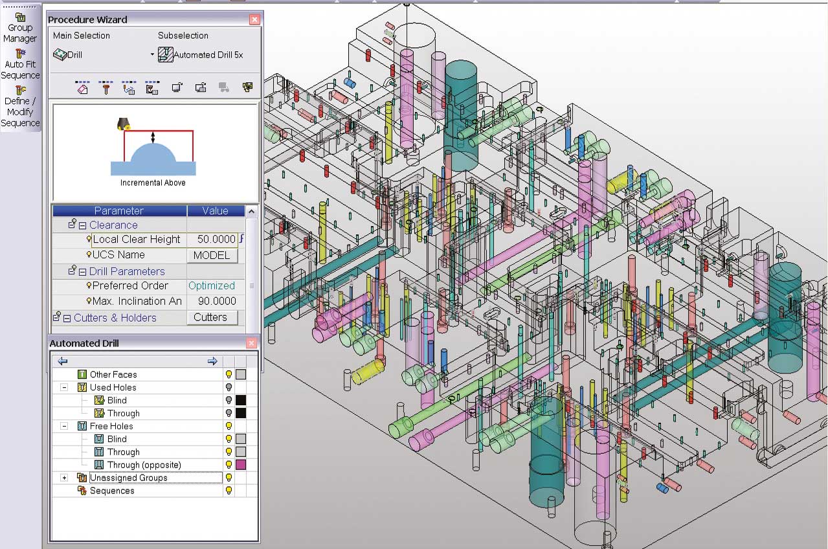Select the Free Holes tree item
The height and width of the screenshot is (549, 828).
pos(111,426)
